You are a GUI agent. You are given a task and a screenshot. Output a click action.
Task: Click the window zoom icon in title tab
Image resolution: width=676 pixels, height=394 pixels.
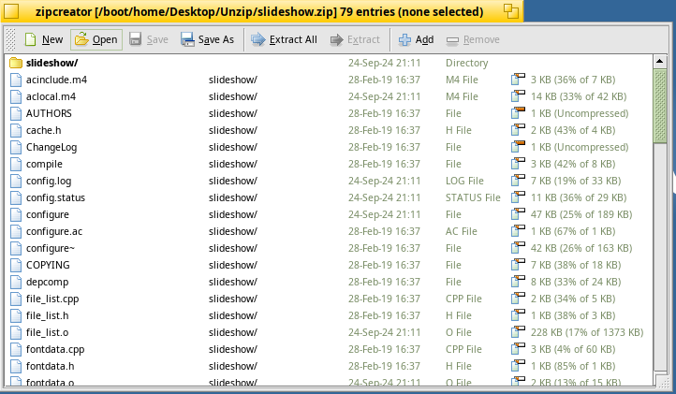pyautogui.click(x=511, y=11)
